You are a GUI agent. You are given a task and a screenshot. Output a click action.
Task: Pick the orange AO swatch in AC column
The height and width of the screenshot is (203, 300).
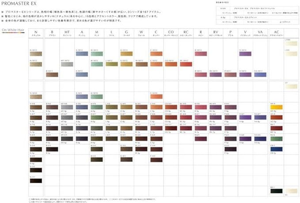[x=277, y=117]
